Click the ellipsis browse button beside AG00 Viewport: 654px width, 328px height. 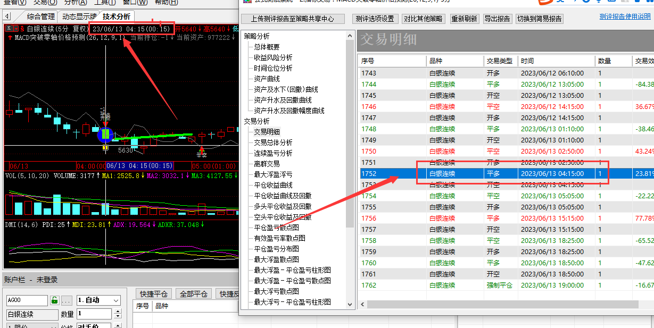(x=67, y=300)
